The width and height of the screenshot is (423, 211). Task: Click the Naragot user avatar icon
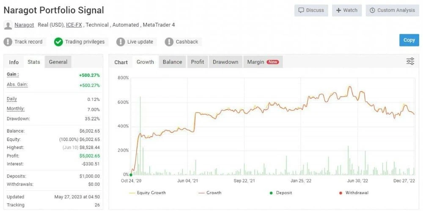point(8,25)
